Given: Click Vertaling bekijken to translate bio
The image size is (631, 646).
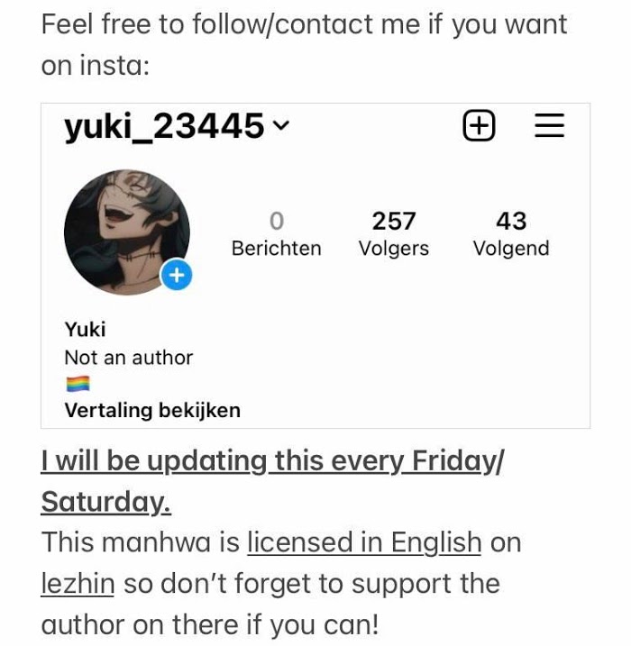Looking at the screenshot, I should click(152, 410).
